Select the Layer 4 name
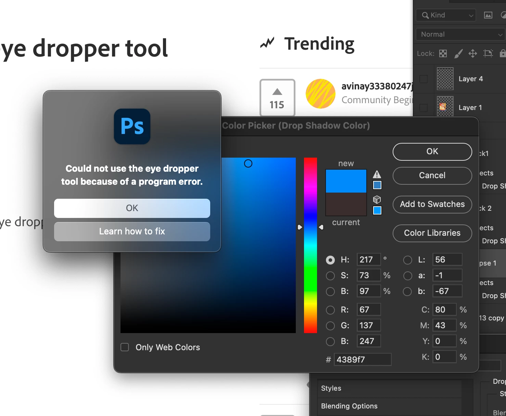Image resolution: width=506 pixels, height=416 pixels. tap(471, 79)
